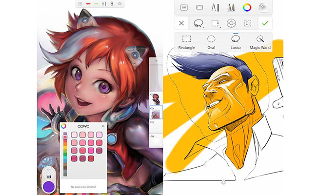
Task: Pick the dark mauve swatch ending third row
Action: pyautogui.click(x=99, y=151)
